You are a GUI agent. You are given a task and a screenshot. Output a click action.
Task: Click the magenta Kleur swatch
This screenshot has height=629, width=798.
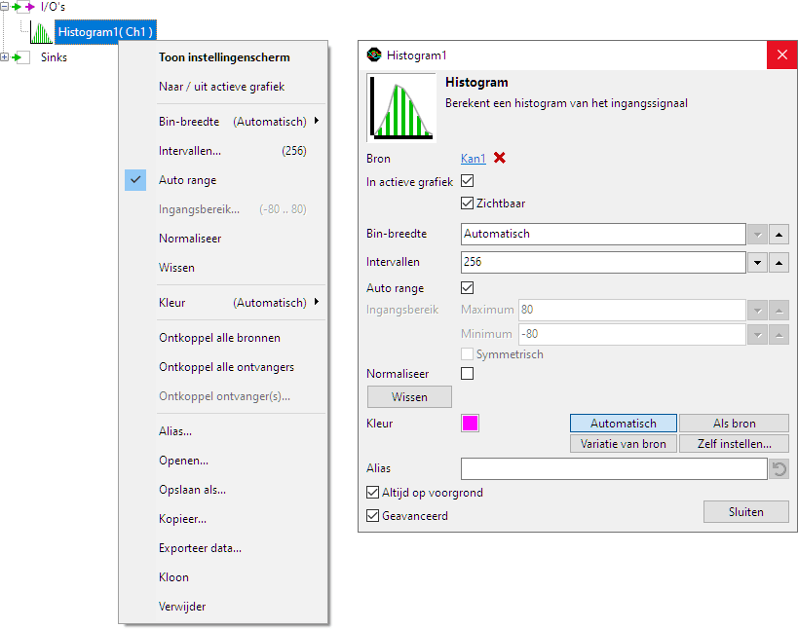[470, 423]
